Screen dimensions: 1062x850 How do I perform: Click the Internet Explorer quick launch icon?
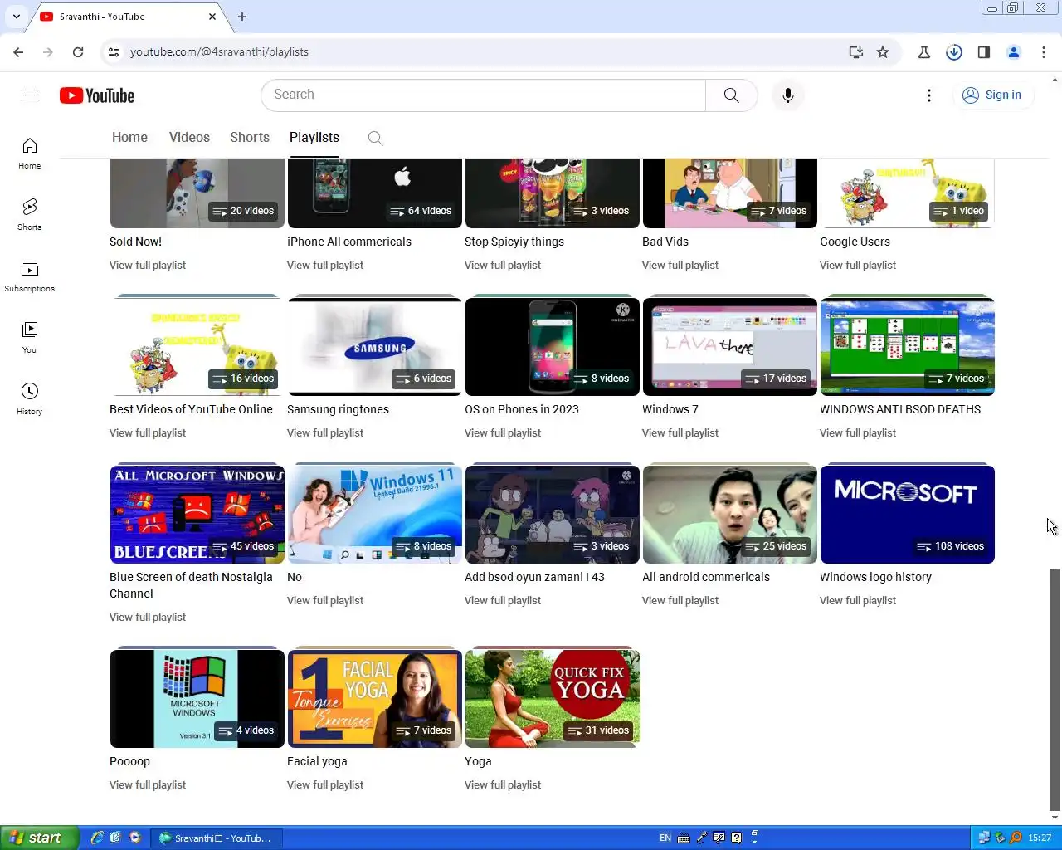[x=97, y=838]
